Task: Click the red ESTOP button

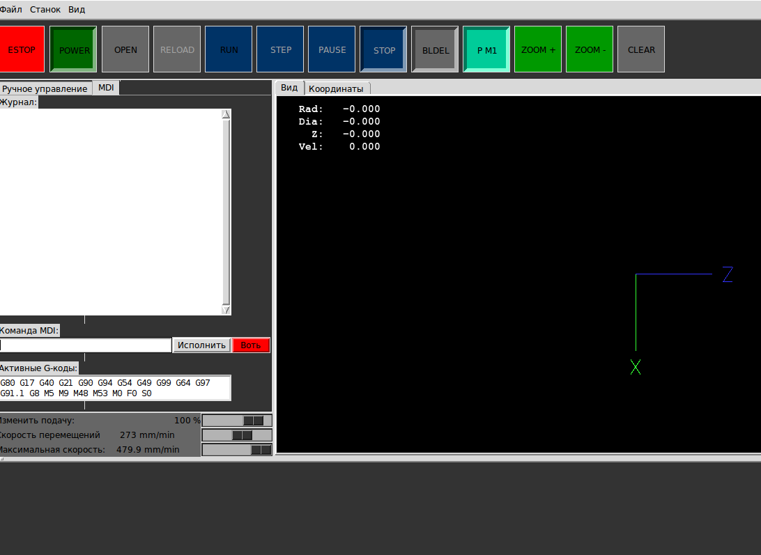Action: (22, 49)
